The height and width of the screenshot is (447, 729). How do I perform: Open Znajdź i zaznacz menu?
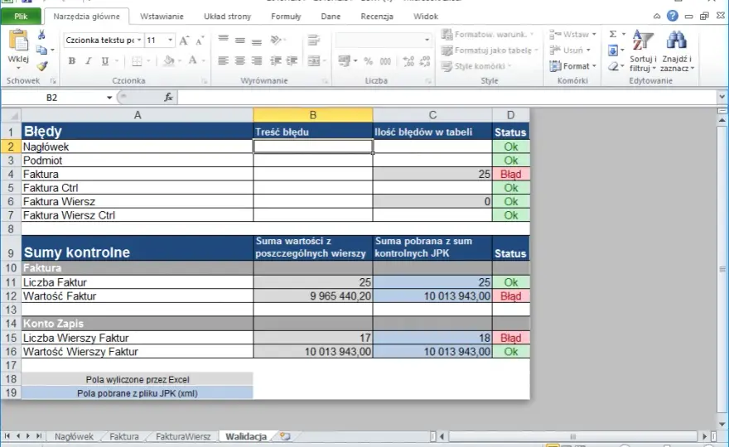677,51
